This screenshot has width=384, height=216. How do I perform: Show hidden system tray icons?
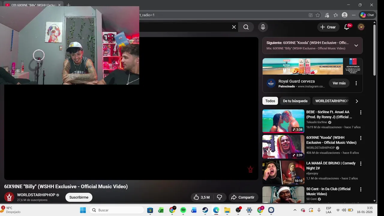(295, 210)
